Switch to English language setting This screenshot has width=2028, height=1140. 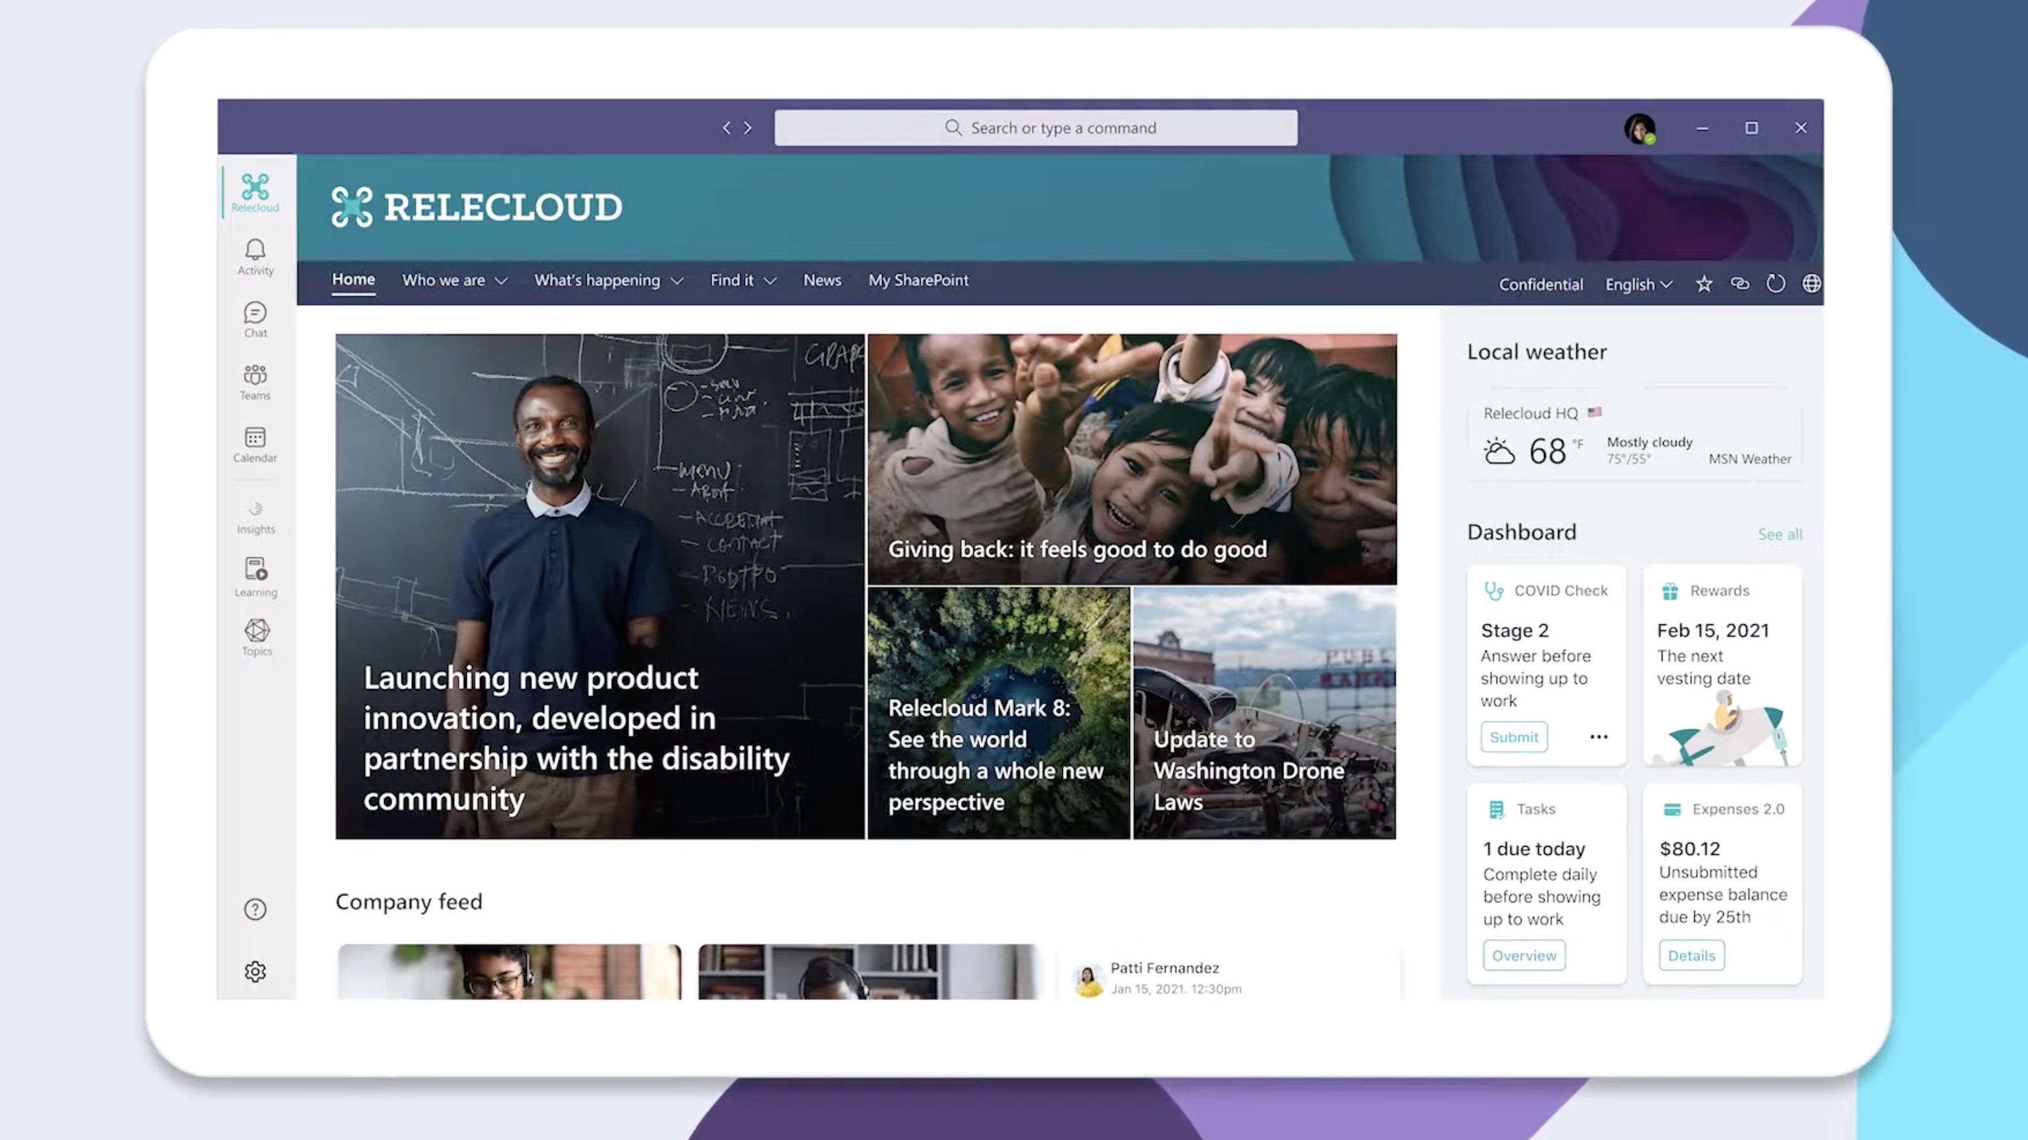pos(1638,284)
